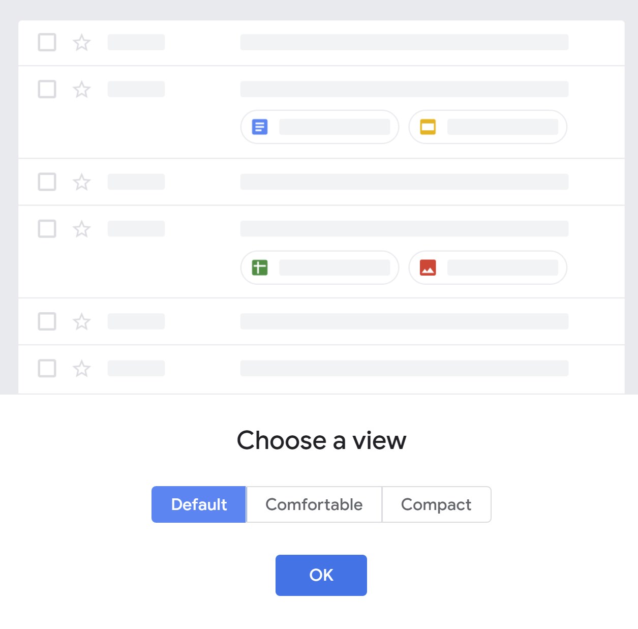
Task: Check the first email's selection checkbox
Action: (47, 43)
